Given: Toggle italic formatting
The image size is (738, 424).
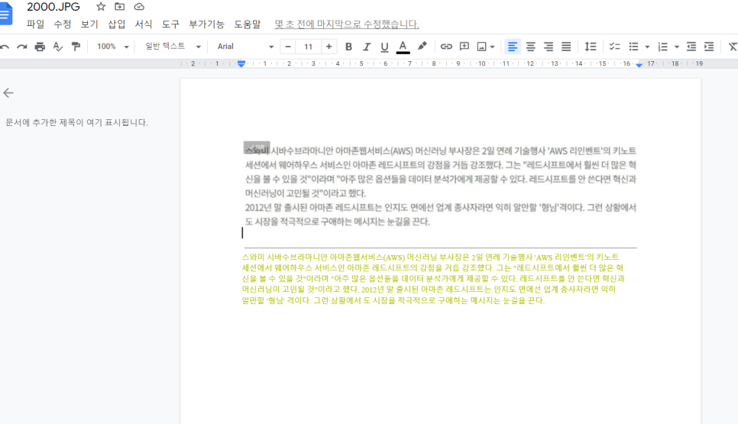Looking at the screenshot, I should click(x=366, y=47).
